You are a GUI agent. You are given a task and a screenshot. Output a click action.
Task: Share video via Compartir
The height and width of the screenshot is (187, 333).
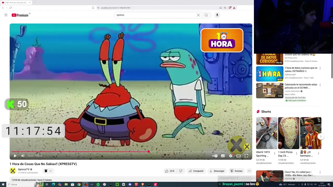(196, 171)
